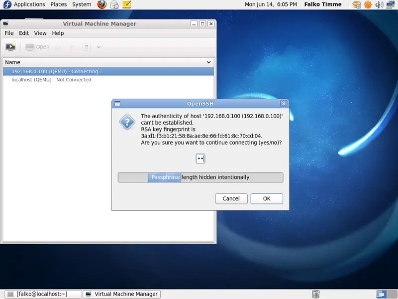Click the Open toolbar button
The image size is (398, 299).
(x=37, y=47)
